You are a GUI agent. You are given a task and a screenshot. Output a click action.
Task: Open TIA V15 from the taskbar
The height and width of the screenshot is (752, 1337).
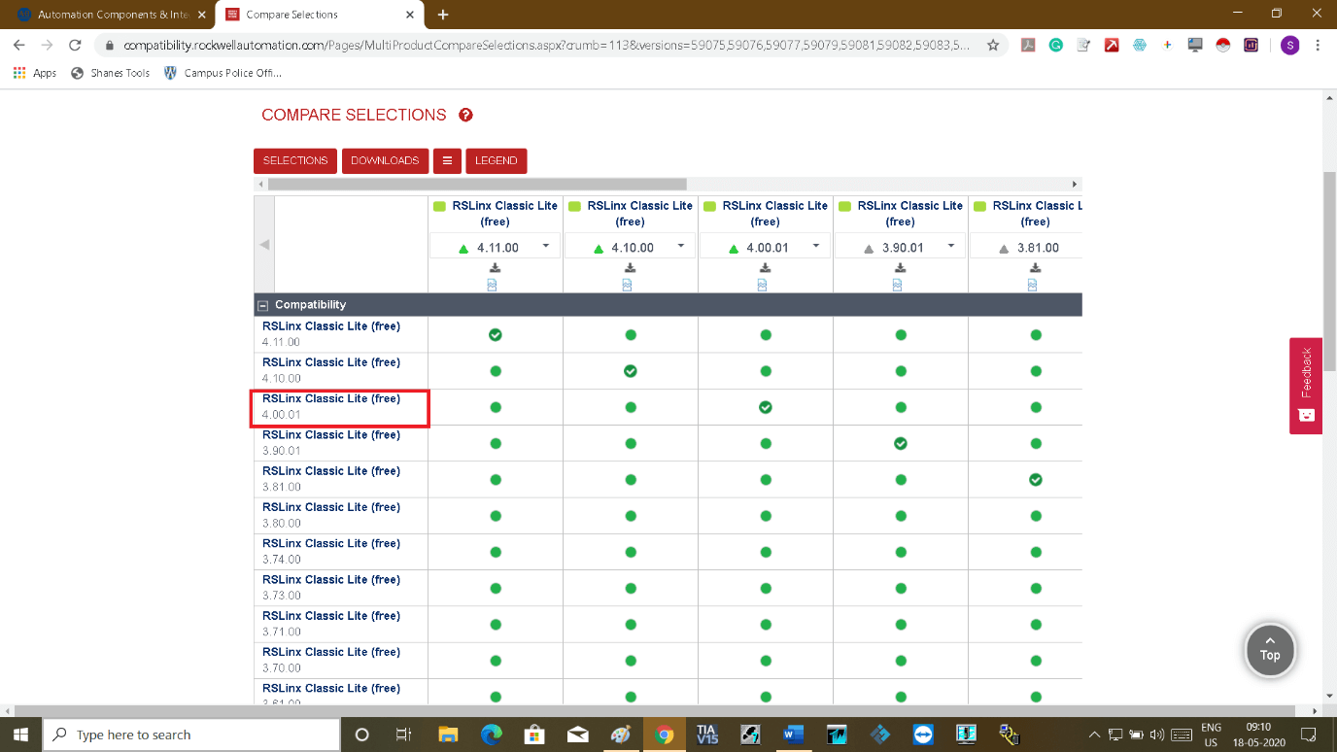coord(706,735)
